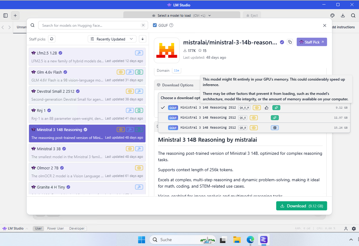Click the new chat plus icon
359x246 pixels.
tap(15, 16)
